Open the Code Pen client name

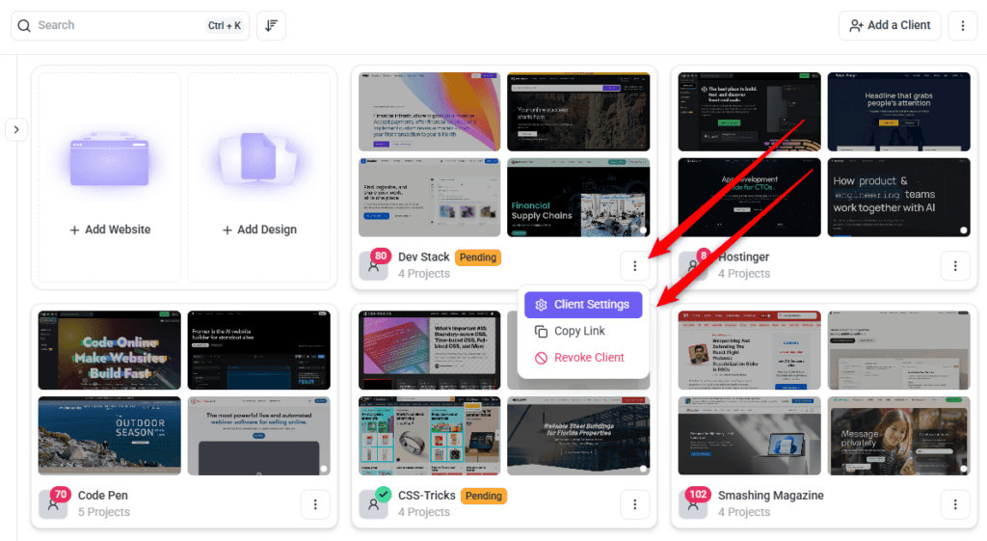pyautogui.click(x=102, y=496)
